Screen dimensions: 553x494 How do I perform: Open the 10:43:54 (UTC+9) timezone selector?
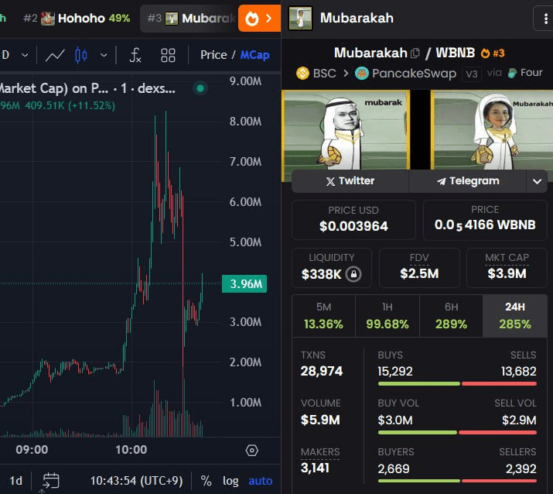[136, 481]
